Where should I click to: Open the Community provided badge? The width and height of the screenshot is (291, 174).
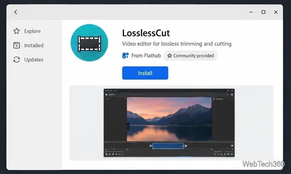[x=191, y=56]
